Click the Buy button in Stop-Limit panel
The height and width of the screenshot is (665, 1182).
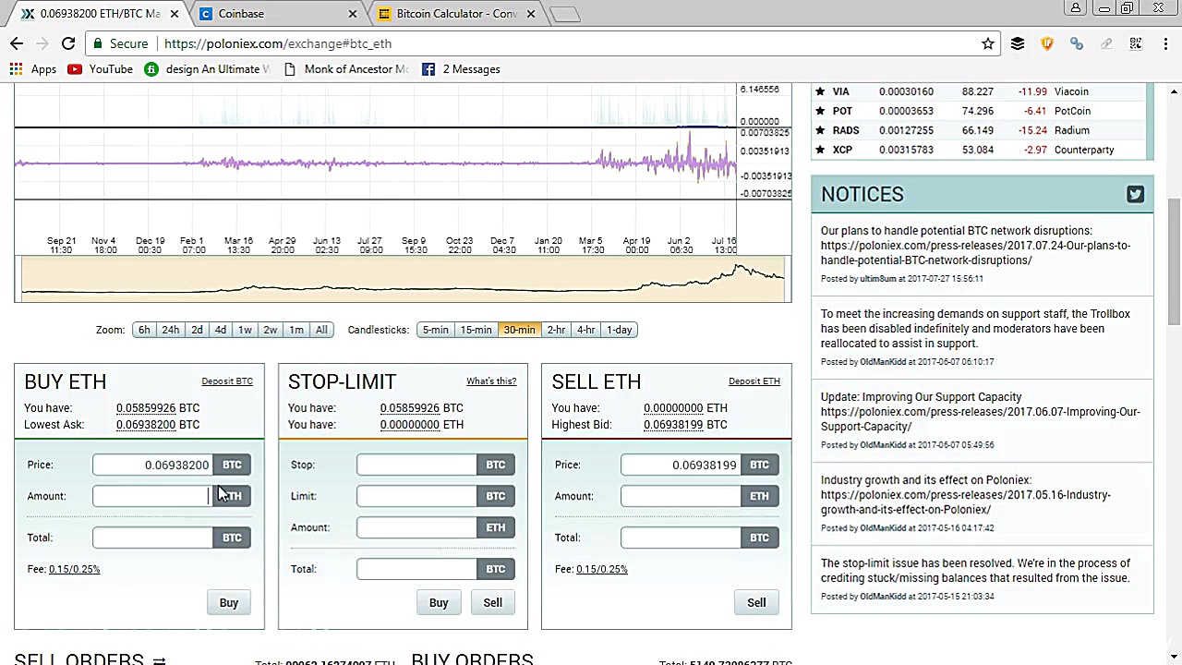tap(439, 602)
